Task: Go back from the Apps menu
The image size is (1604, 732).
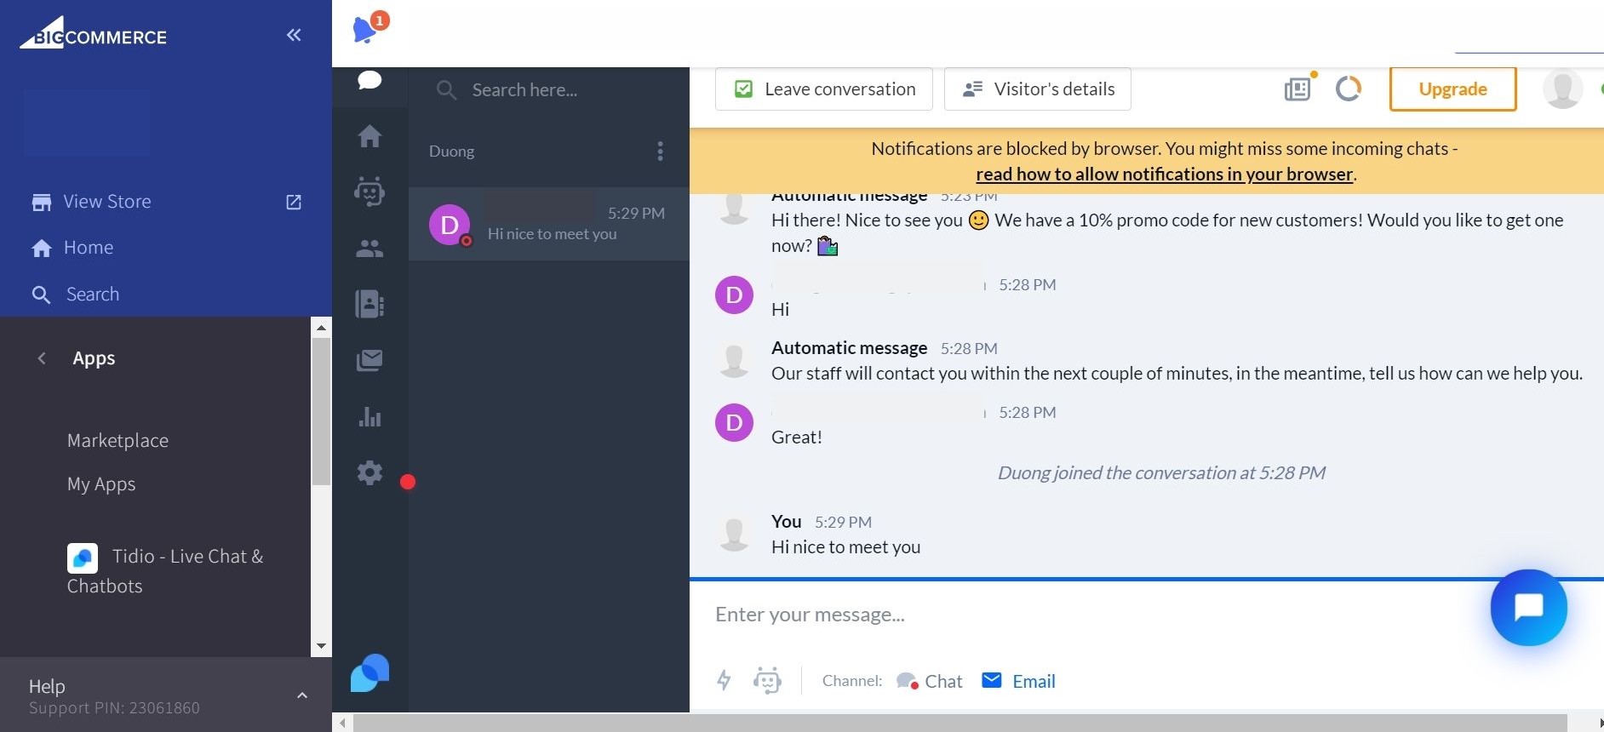Action: coord(42,358)
